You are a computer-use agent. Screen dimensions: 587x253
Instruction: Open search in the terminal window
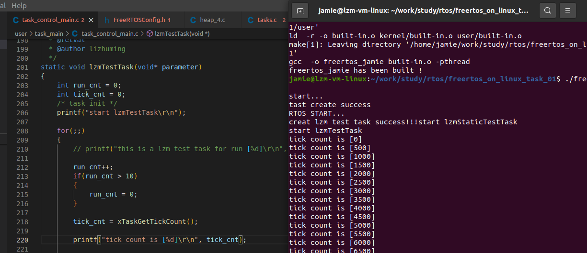coord(548,10)
